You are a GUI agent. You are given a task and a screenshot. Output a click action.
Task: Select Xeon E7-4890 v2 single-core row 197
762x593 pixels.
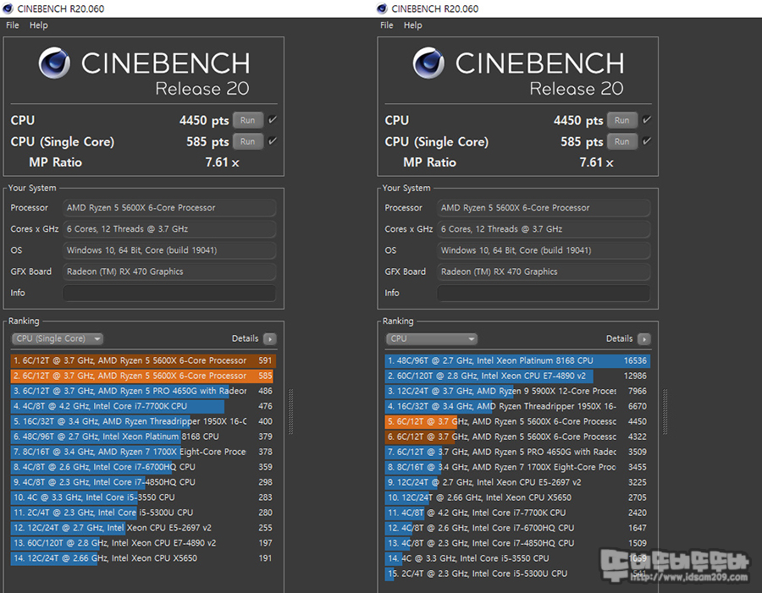pos(143,543)
